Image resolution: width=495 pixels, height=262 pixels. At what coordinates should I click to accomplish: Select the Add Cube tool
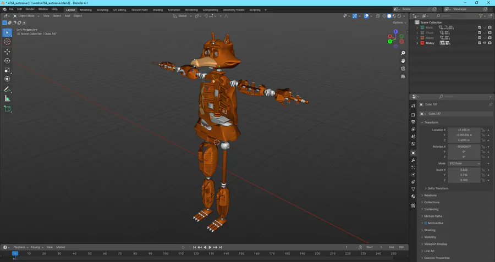pos(7,109)
